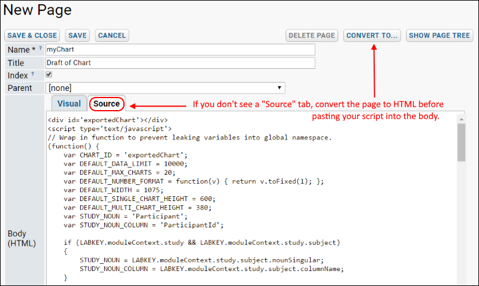This screenshot has width=479, height=286.
Task: Click the code line "var CHART_ID = 'exportedChart';"
Action: (126, 155)
